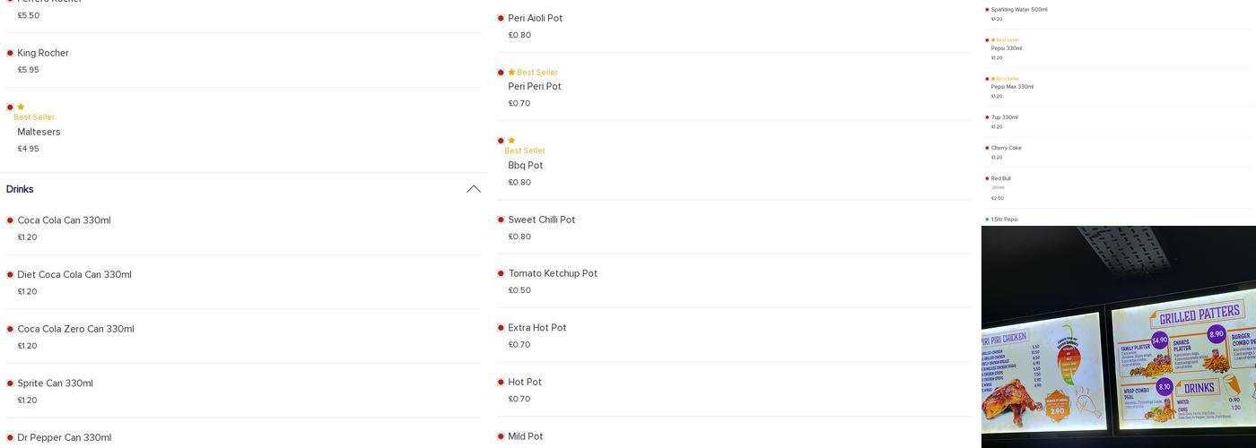The height and width of the screenshot is (448, 1256).
Task: Click red dot next to Tomato Ketchup Pot
Action: click(x=501, y=273)
